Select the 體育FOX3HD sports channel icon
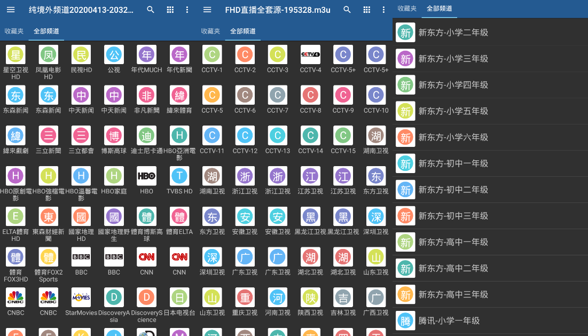Screen dimensions: 588x336 (15, 257)
